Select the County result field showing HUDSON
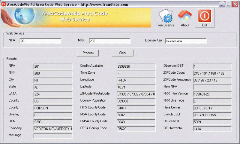Screen dimensions: 240x144 pos(53,108)
